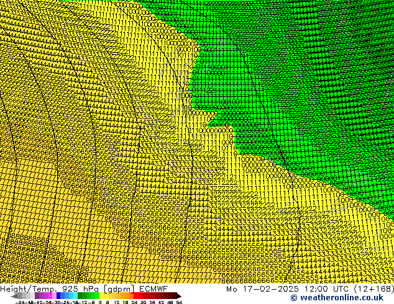Pick the gray swatch in the legend
Image resolution: width=394 pixels, height=304 pixels.
pos(25,295)
